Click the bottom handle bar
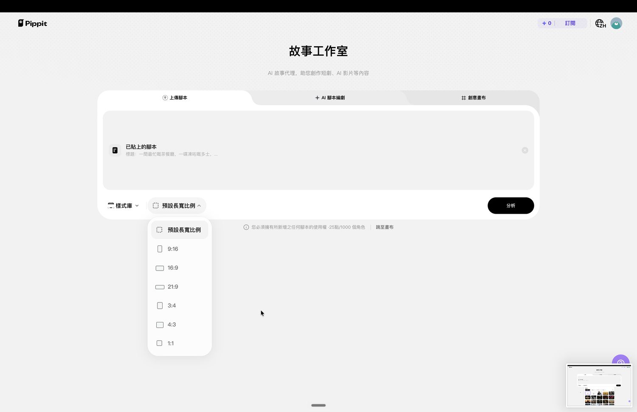This screenshot has width=637, height=412. point(318,405)
